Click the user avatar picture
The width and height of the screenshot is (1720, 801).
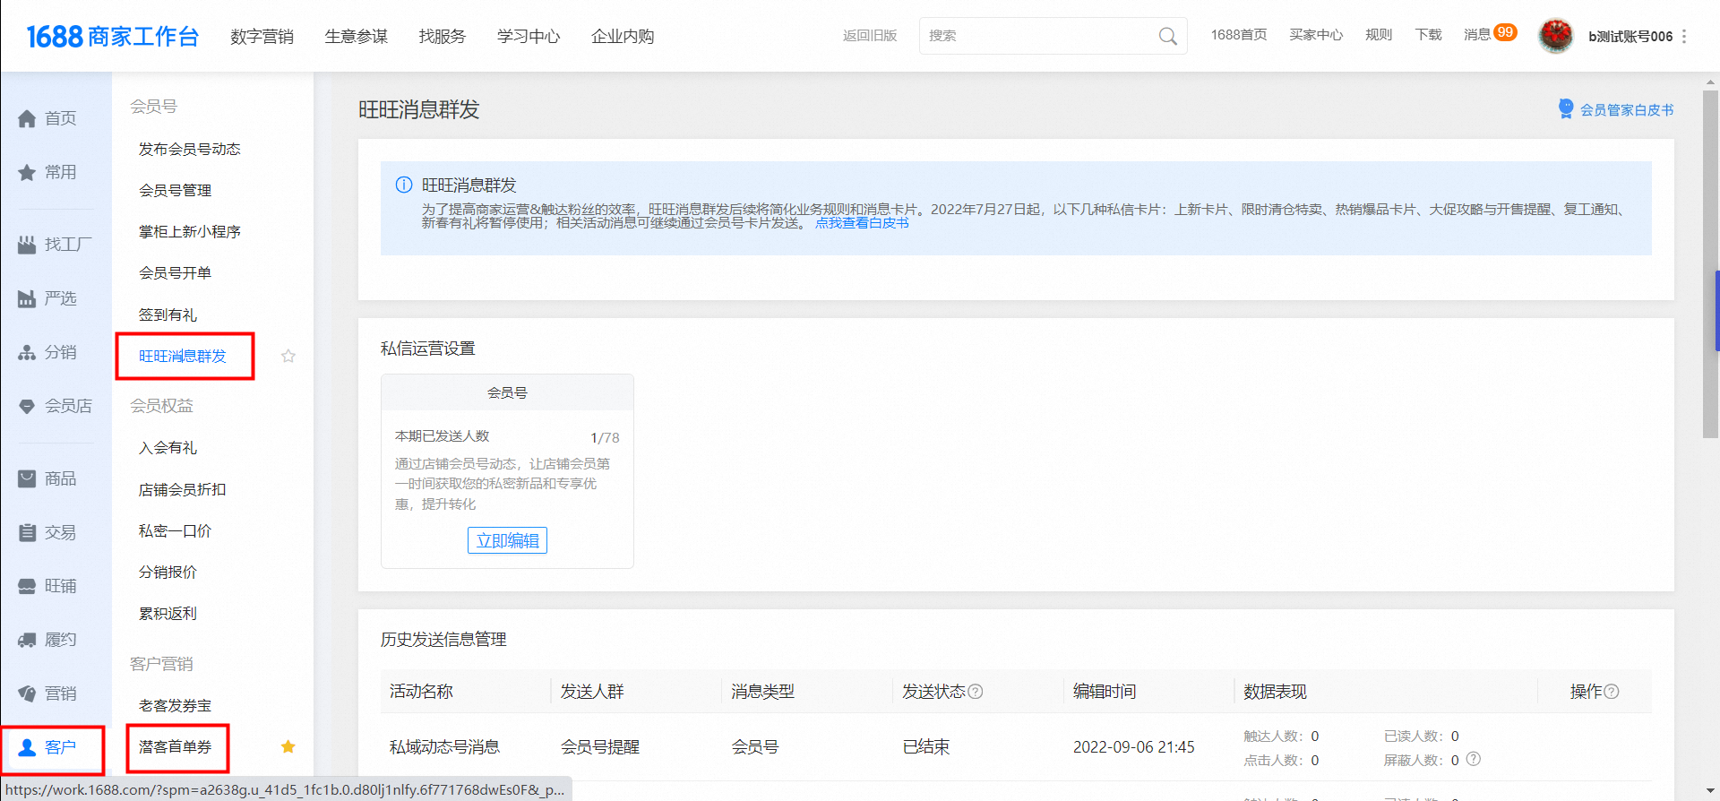[x=1556, y=36]
